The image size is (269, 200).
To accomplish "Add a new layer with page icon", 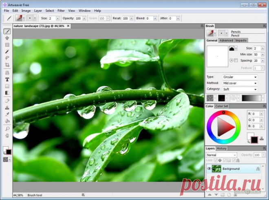I will point(229,195).
